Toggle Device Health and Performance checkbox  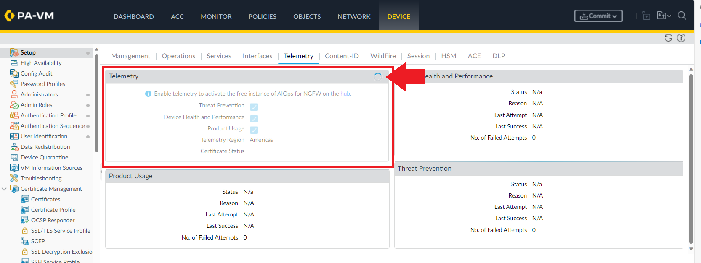254,119
